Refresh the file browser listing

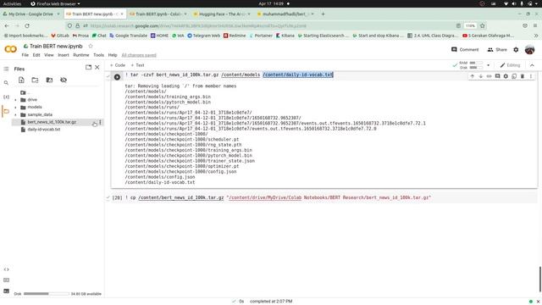[x=35, y=80]
